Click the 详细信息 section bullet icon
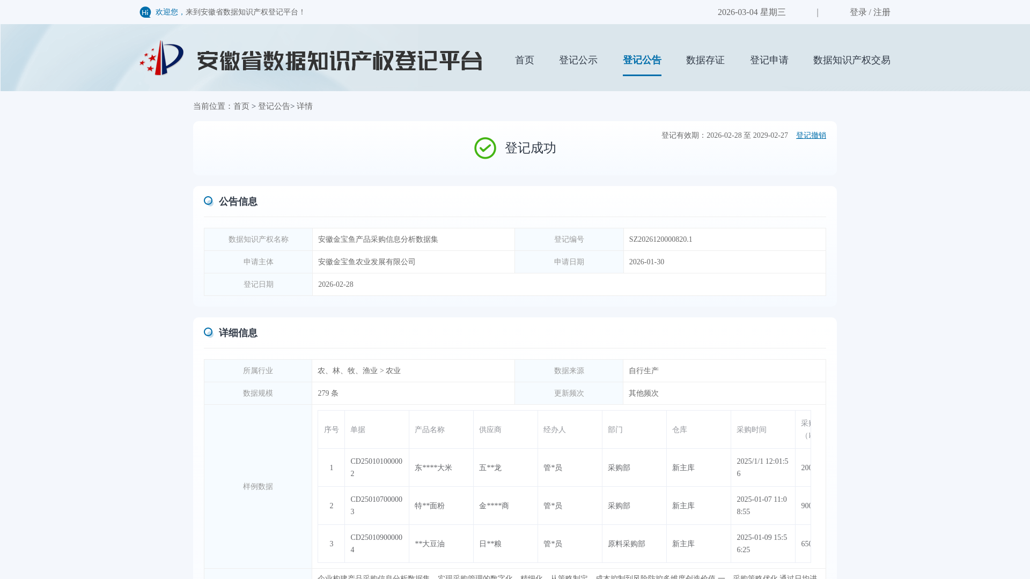 pyautogui.click(x=208, y=332)
